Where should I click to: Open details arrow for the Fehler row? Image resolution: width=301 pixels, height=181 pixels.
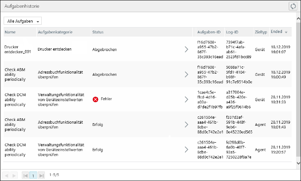[x=186, y=99]
